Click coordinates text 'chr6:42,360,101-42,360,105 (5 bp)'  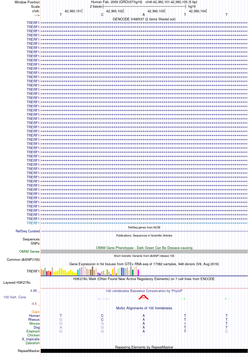click(x=171, y=2)
